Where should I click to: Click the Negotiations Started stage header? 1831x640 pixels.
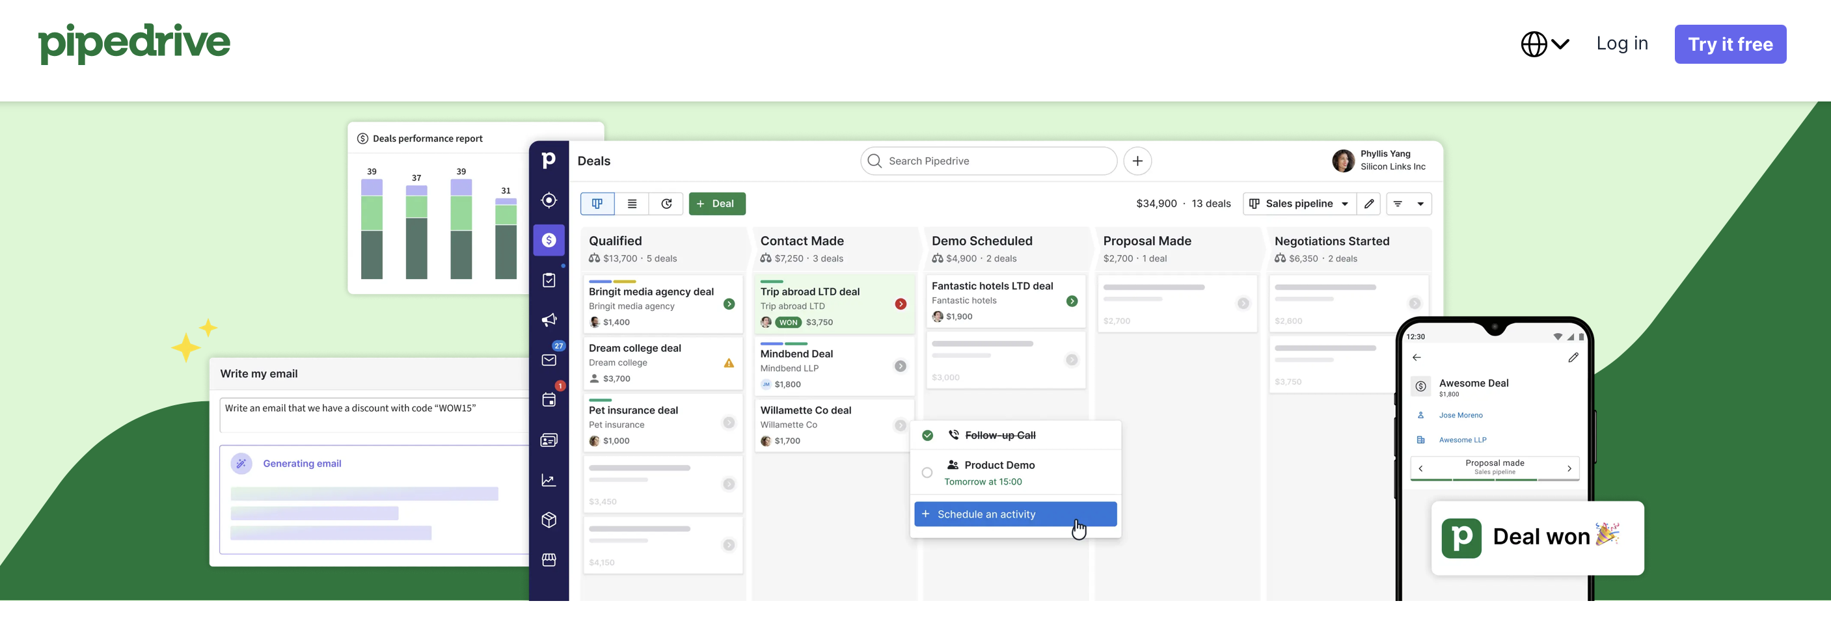pos(1348,248)
